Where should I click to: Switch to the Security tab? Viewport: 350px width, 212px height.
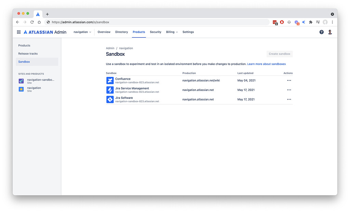(x=156, y=32)
